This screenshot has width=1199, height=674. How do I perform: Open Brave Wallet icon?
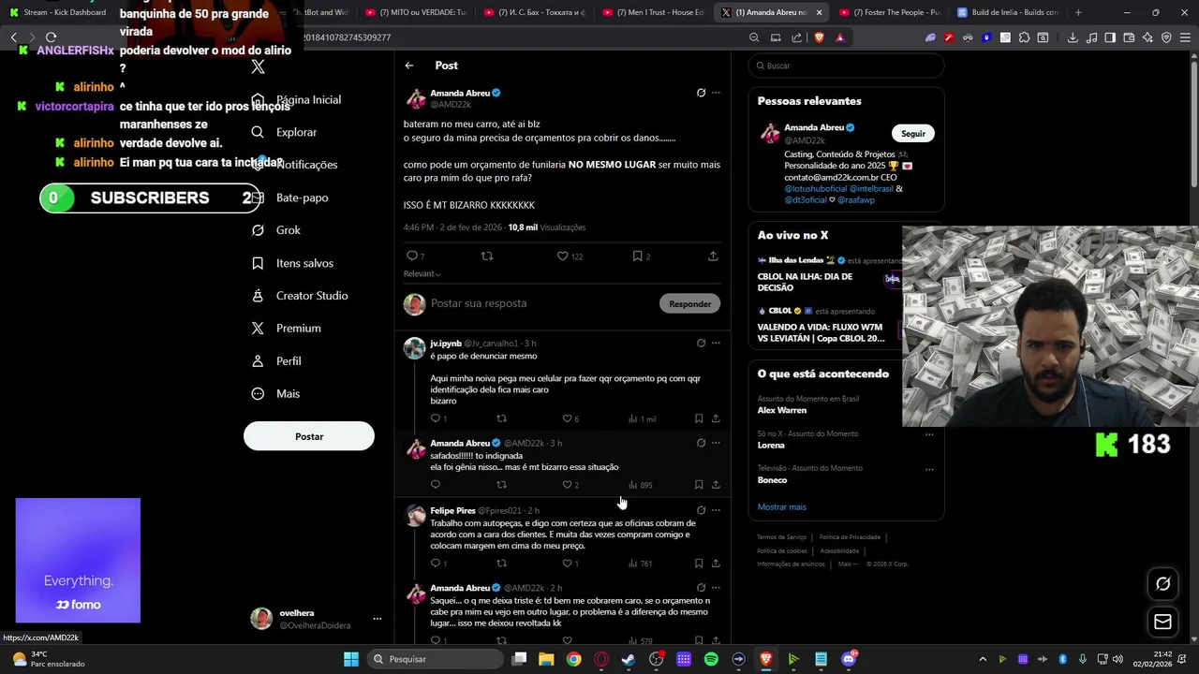pos(1129,37)
